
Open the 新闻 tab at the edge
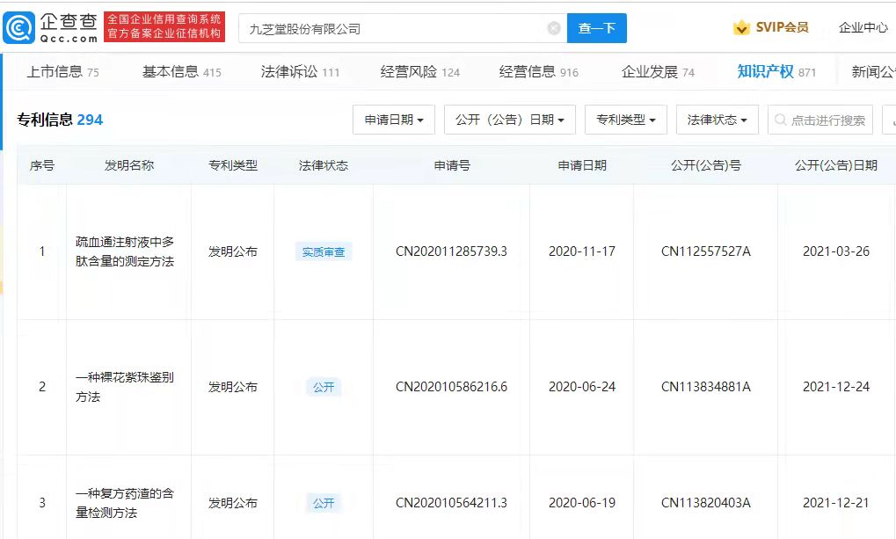pos(873,71)
